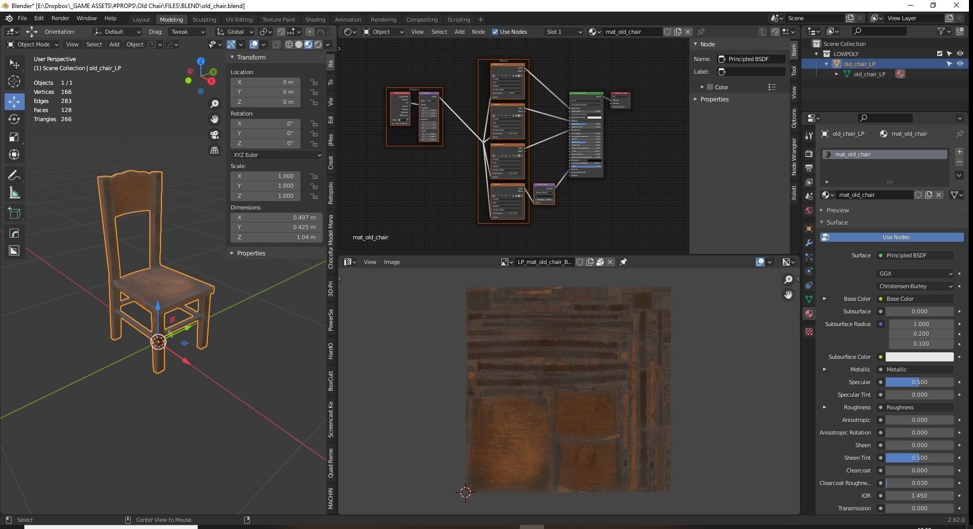Pick the Measure tool
This screenshot has height=529, width=973.
tap(14, 193)
